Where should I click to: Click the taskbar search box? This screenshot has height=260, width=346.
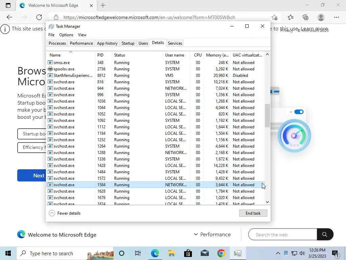(65, 253)
